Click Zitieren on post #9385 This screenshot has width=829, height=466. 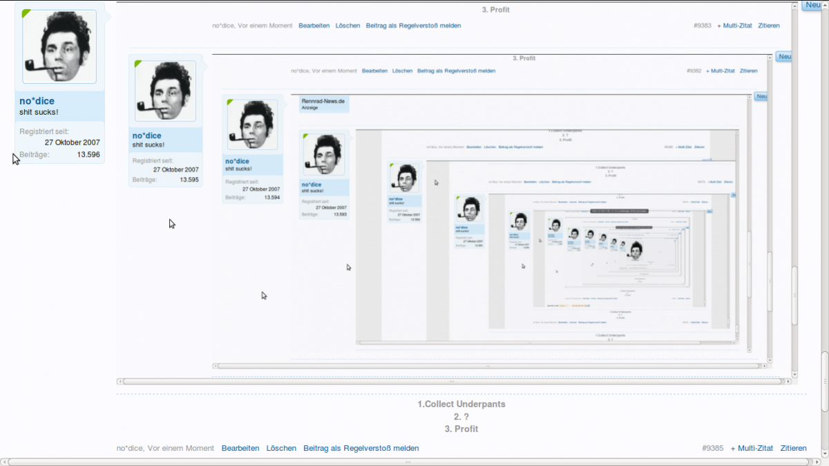point(793,448)
